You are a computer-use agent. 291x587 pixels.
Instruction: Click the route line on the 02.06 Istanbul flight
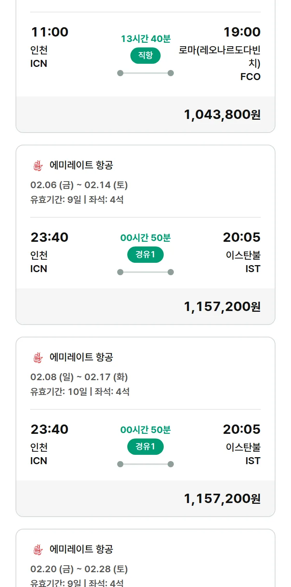click(x=145, y=272)
